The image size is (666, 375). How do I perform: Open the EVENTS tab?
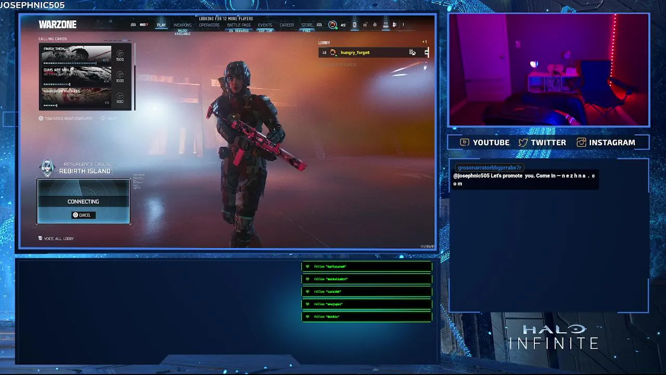point(265,25)
